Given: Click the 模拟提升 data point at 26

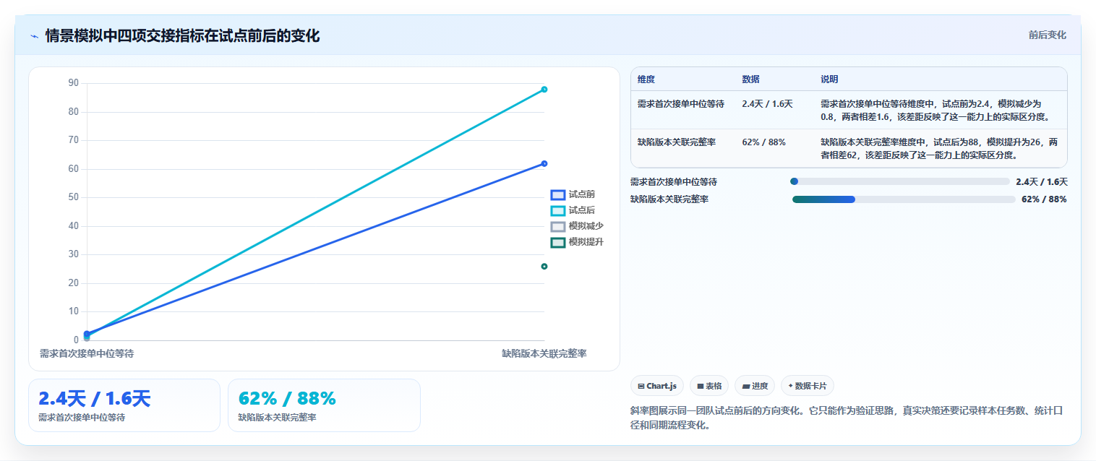Looking at the screenshot, I should pos(544,267).
